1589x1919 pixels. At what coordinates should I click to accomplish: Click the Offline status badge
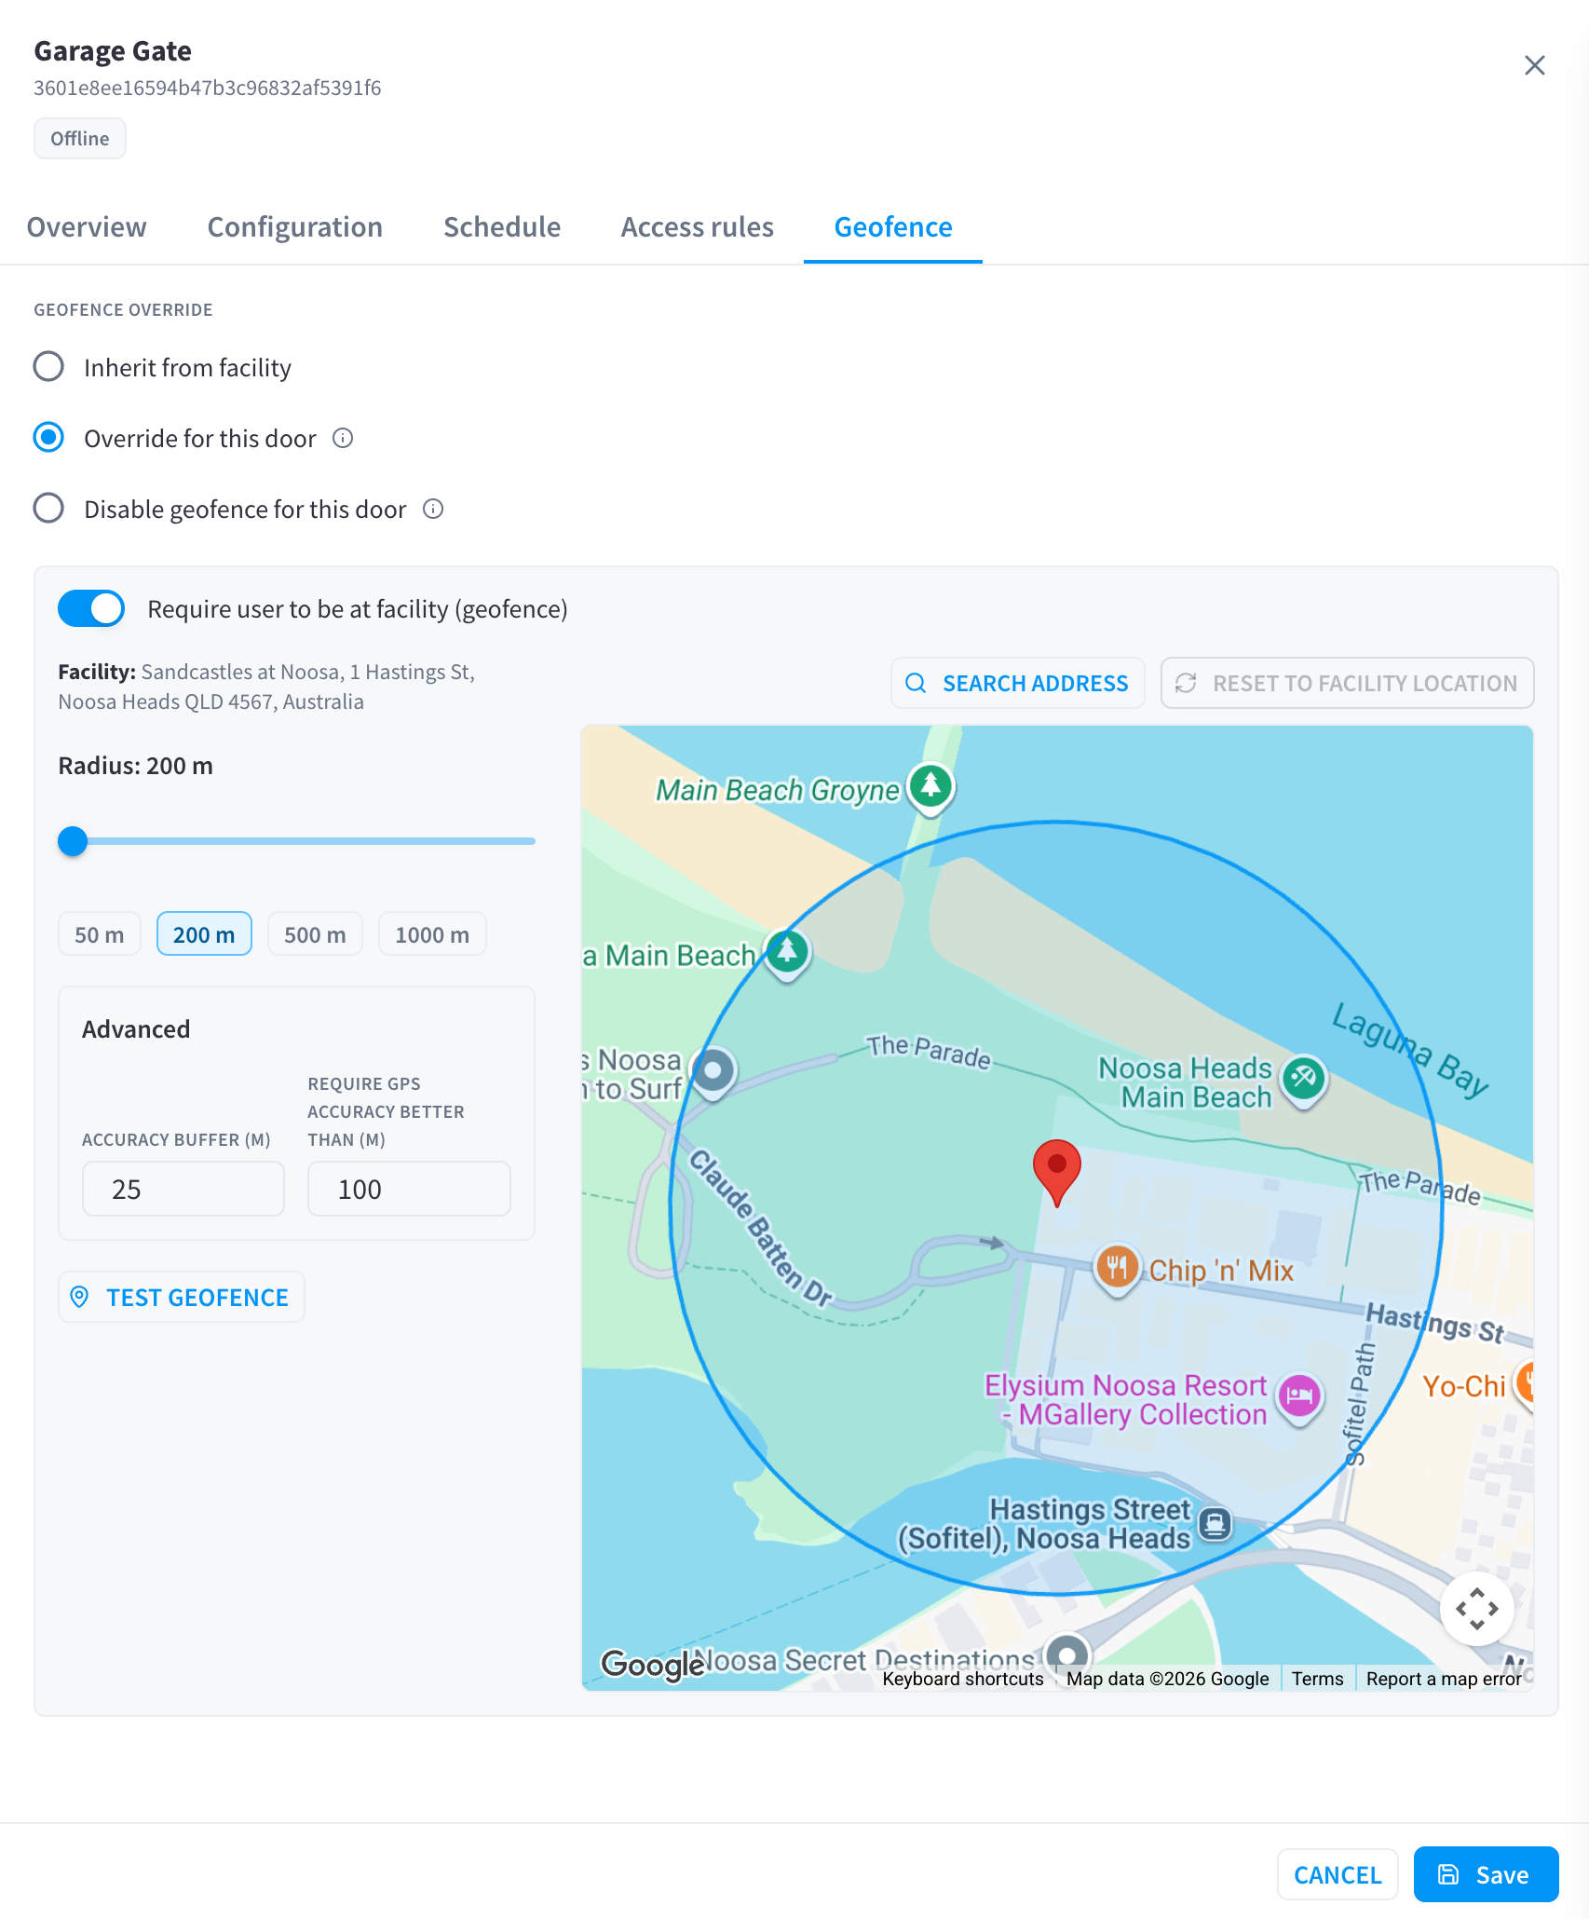point(80,139)
